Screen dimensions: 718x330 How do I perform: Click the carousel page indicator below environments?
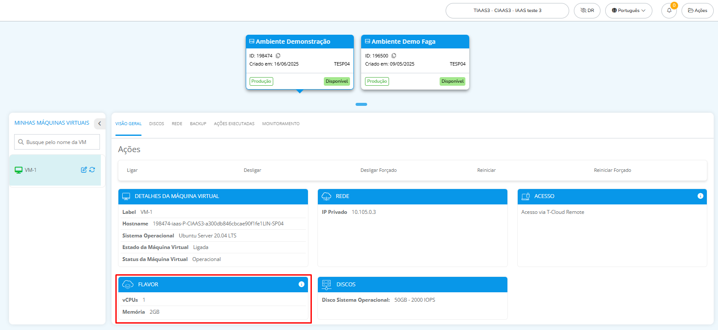(361, 104)
